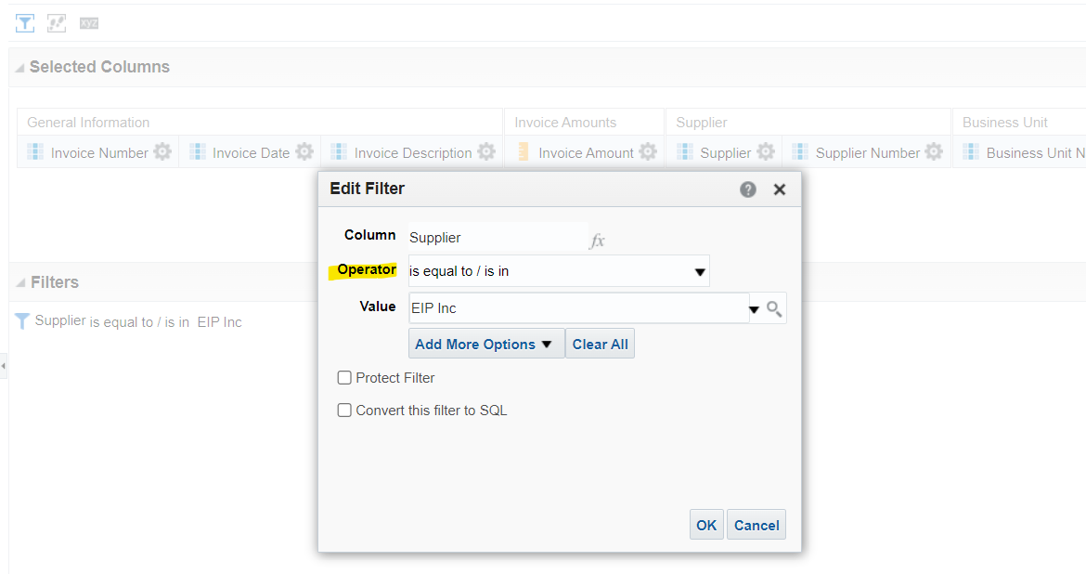Cancel the Edit Filter dialog
The width and height of the screenshot is (1086, 574).
coord(756,525)
